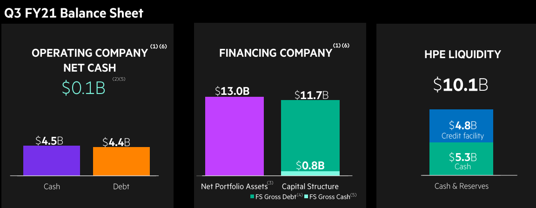Click the $11.7B value label
Image resolution: width=536 pixels, height=208 pixels.
[x=311, y=94]
